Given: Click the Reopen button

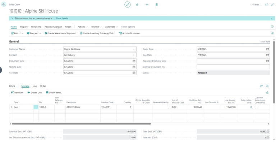Looking at the screenshot, I should click(32, 33).
